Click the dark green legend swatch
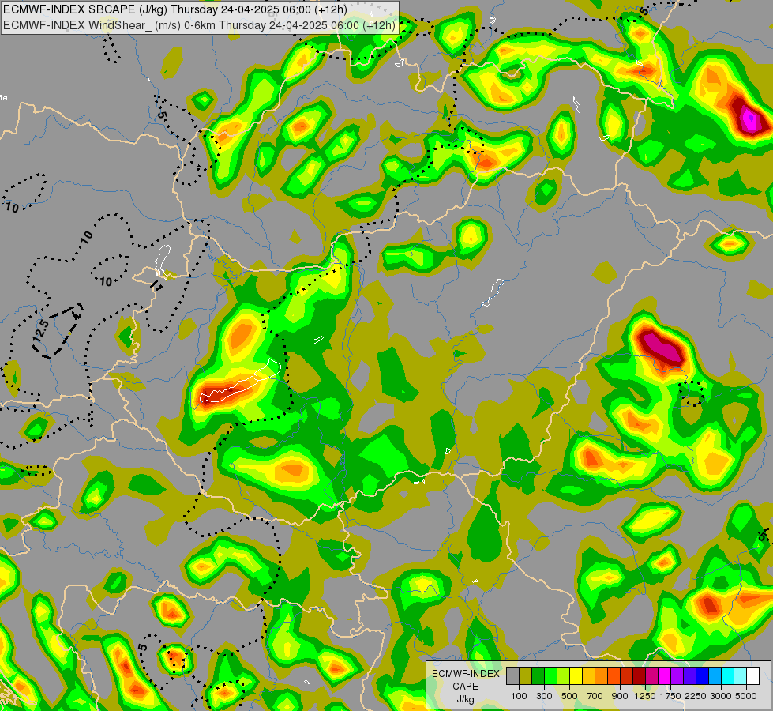This screenshot has height=711, width=773. [538, 676]
